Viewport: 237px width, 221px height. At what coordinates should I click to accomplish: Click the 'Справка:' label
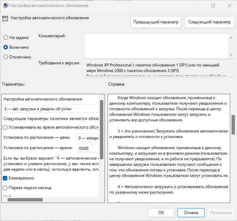coord(116,84)
